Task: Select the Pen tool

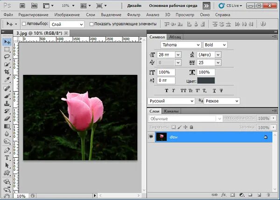Action: (7, 150)
